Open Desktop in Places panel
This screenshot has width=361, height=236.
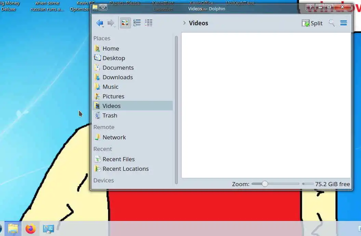[133, 58]
